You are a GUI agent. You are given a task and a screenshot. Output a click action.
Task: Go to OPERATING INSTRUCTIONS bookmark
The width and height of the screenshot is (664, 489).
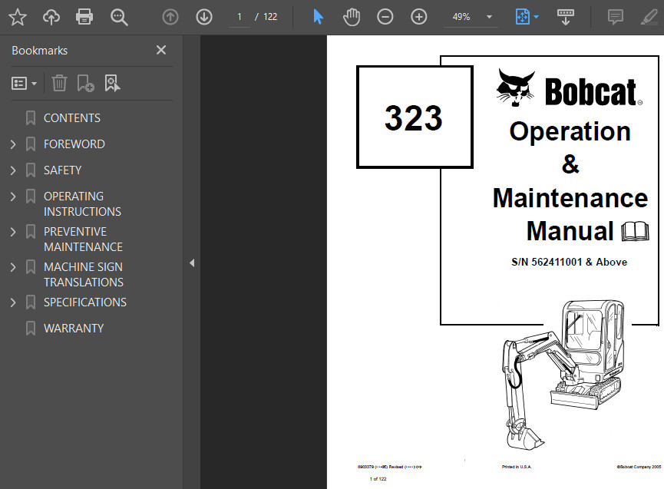coord(82,203)
